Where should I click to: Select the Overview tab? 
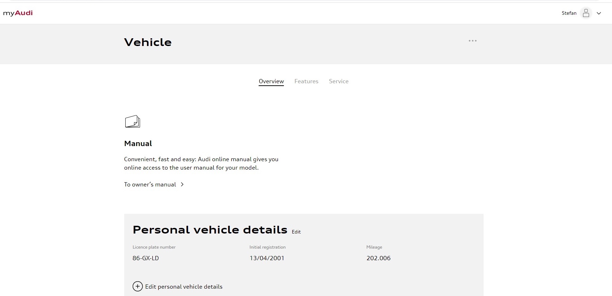tap(271, 81)
